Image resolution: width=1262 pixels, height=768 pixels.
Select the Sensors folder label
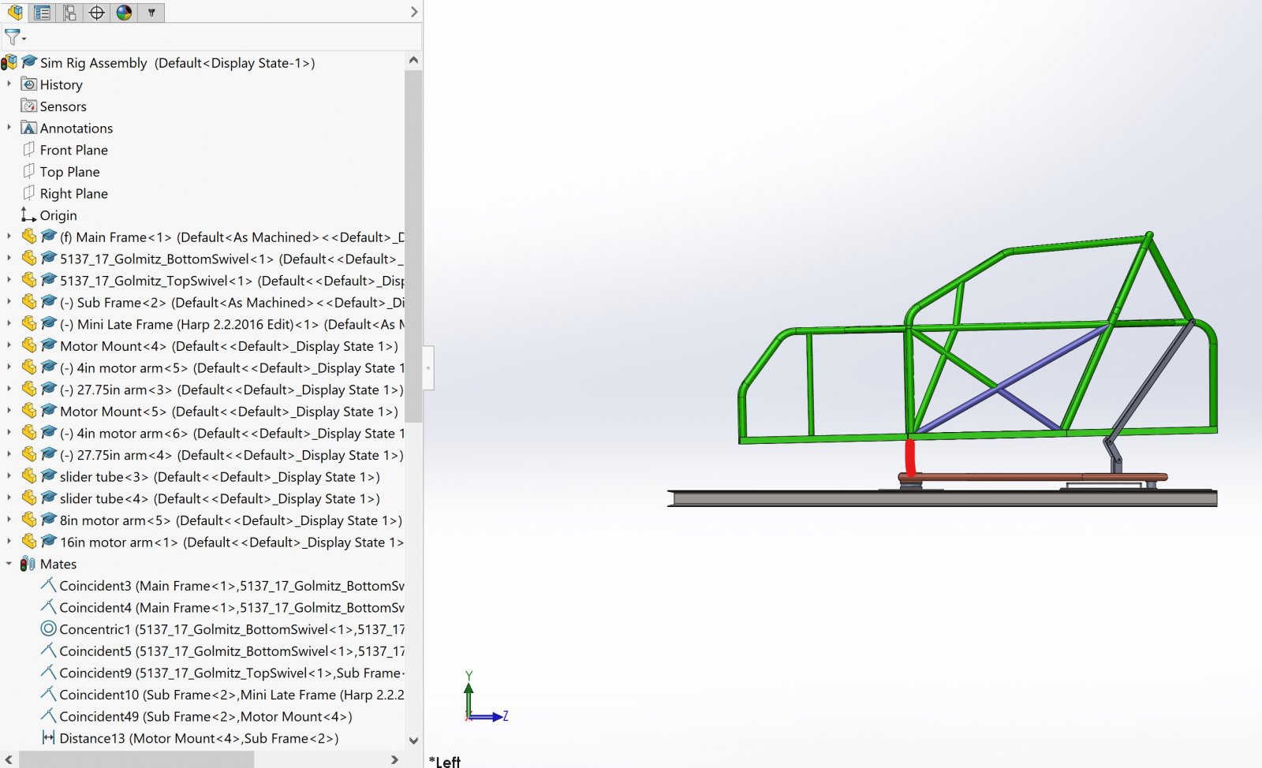63,106
